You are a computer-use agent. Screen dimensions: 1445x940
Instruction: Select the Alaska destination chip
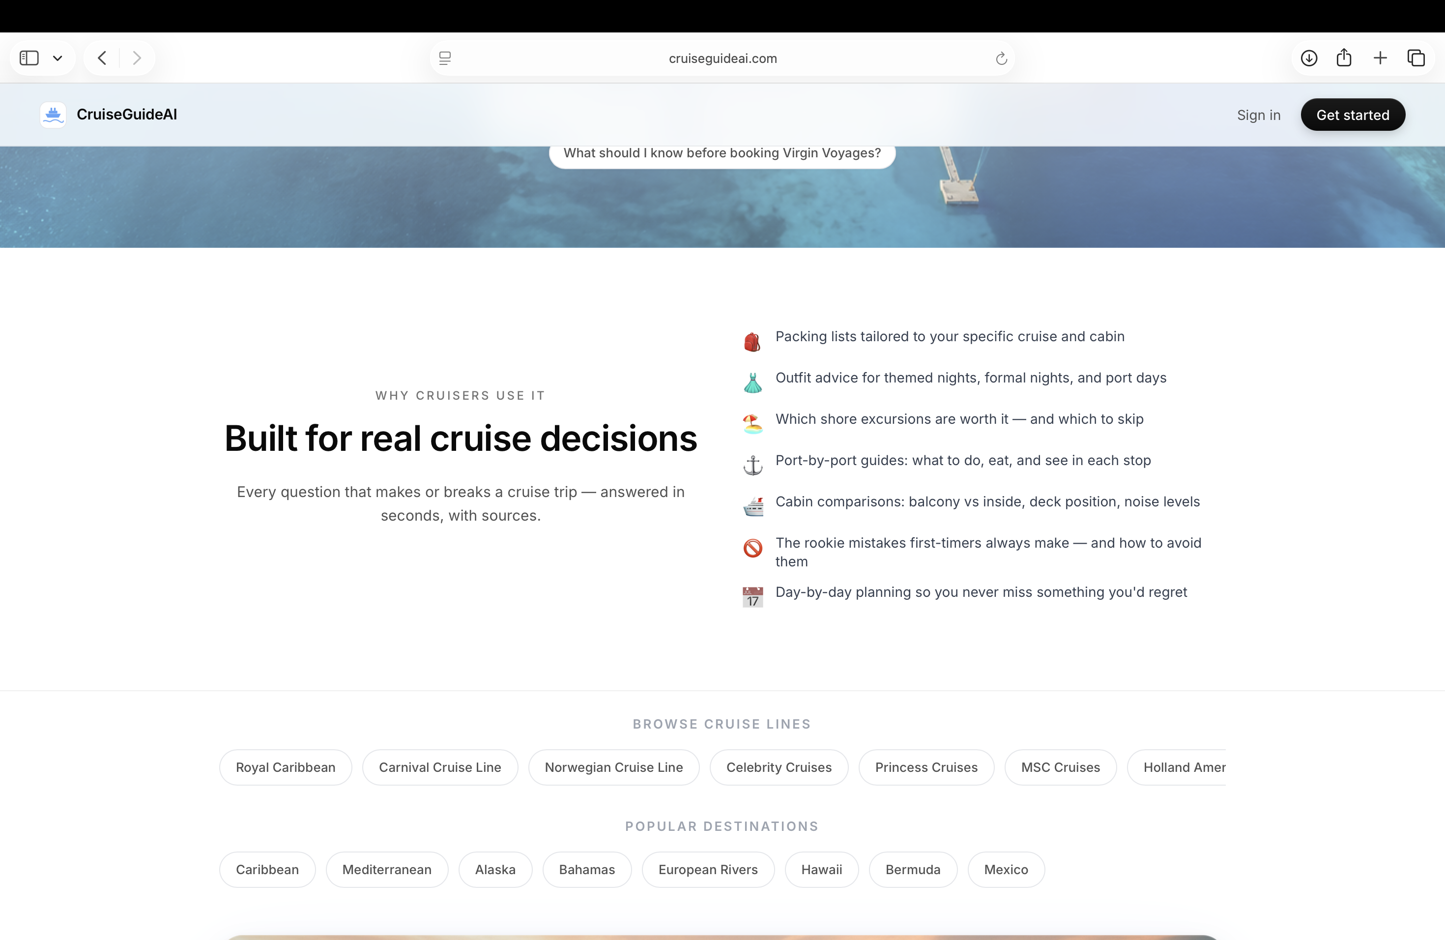(x=495, y=870)
